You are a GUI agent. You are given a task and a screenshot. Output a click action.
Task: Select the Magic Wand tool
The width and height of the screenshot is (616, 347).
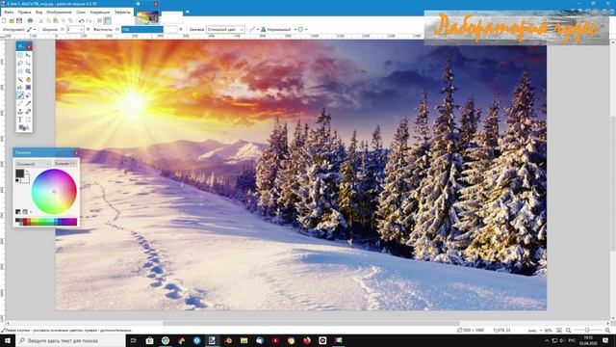tap(20, 79)
